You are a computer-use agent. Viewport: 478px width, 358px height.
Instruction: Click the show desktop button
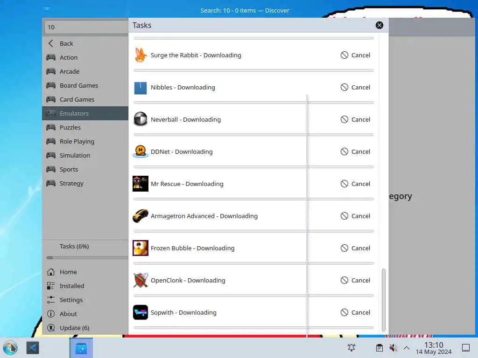coord(466,348)
